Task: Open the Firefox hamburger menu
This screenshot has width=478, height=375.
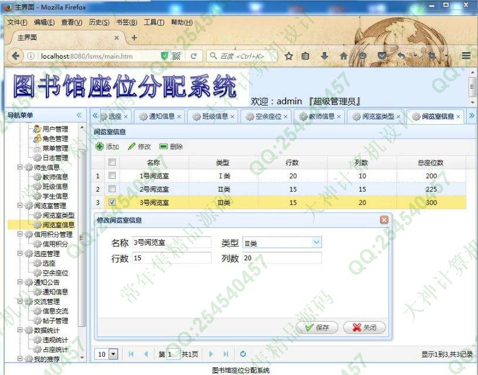Action: coord(466,56)
